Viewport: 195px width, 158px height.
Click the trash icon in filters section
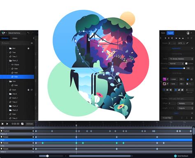[x=192, y=118]
